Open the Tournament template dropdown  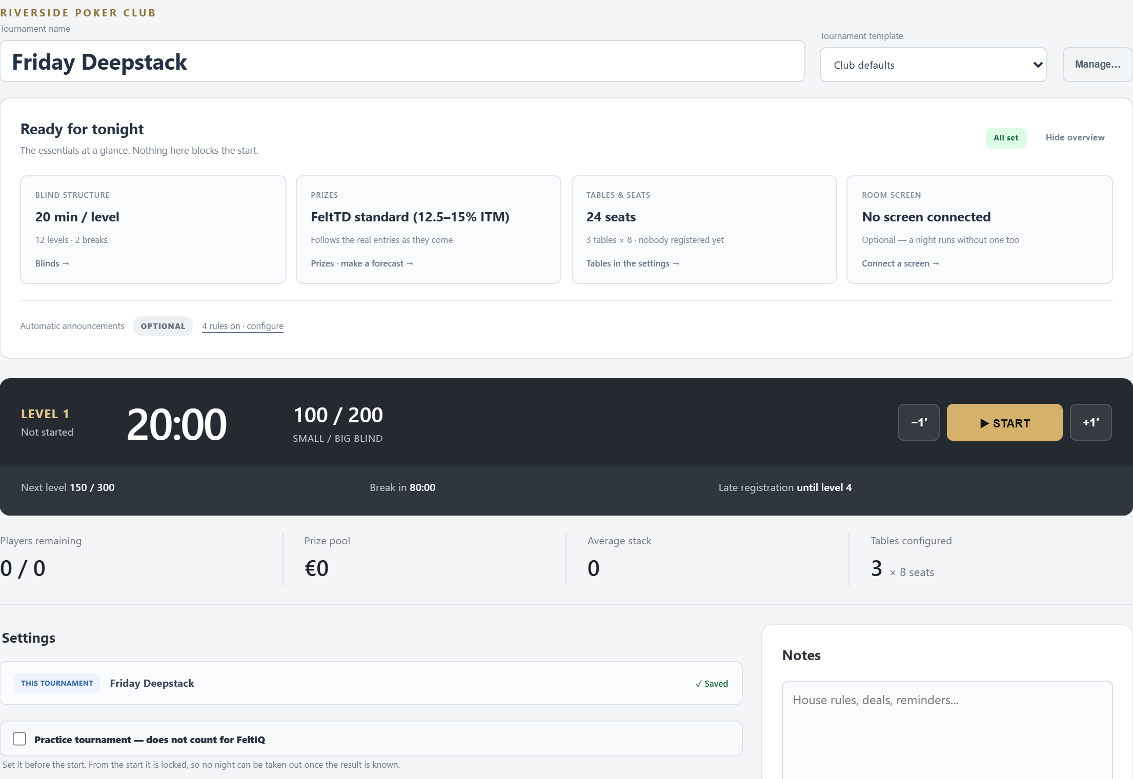(x=933, y=65)
